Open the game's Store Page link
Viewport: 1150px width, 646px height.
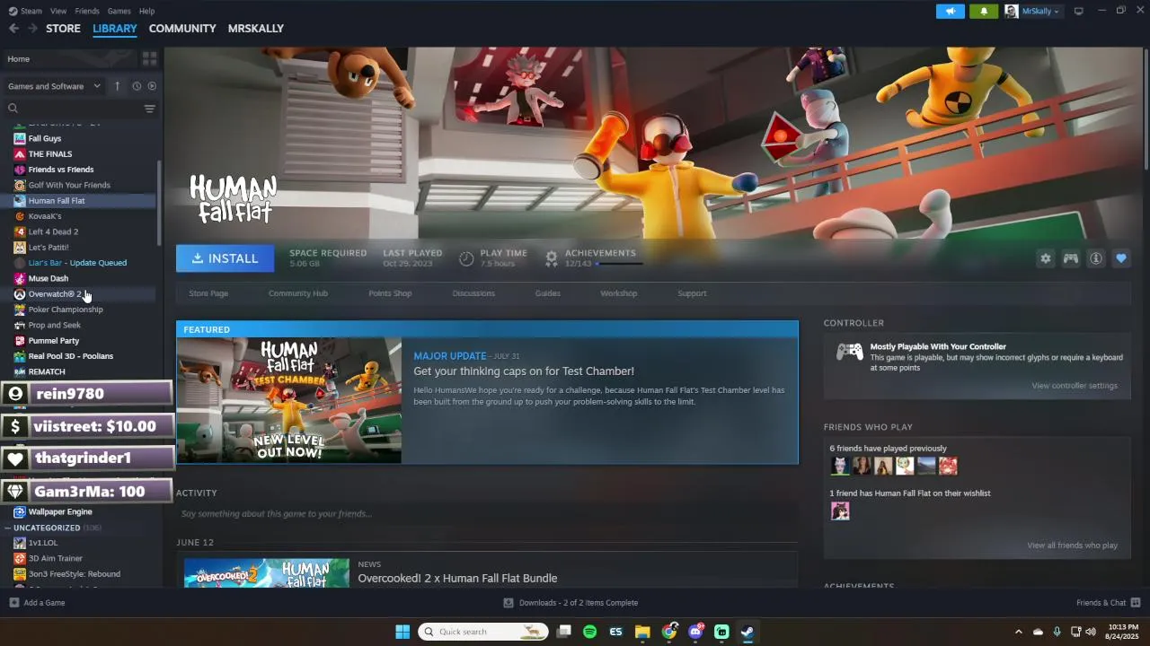(208, 293)
